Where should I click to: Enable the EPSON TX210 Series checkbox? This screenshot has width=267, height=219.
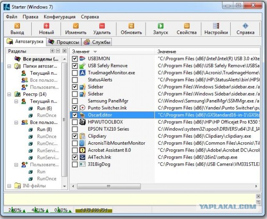[x=75, y=129]
